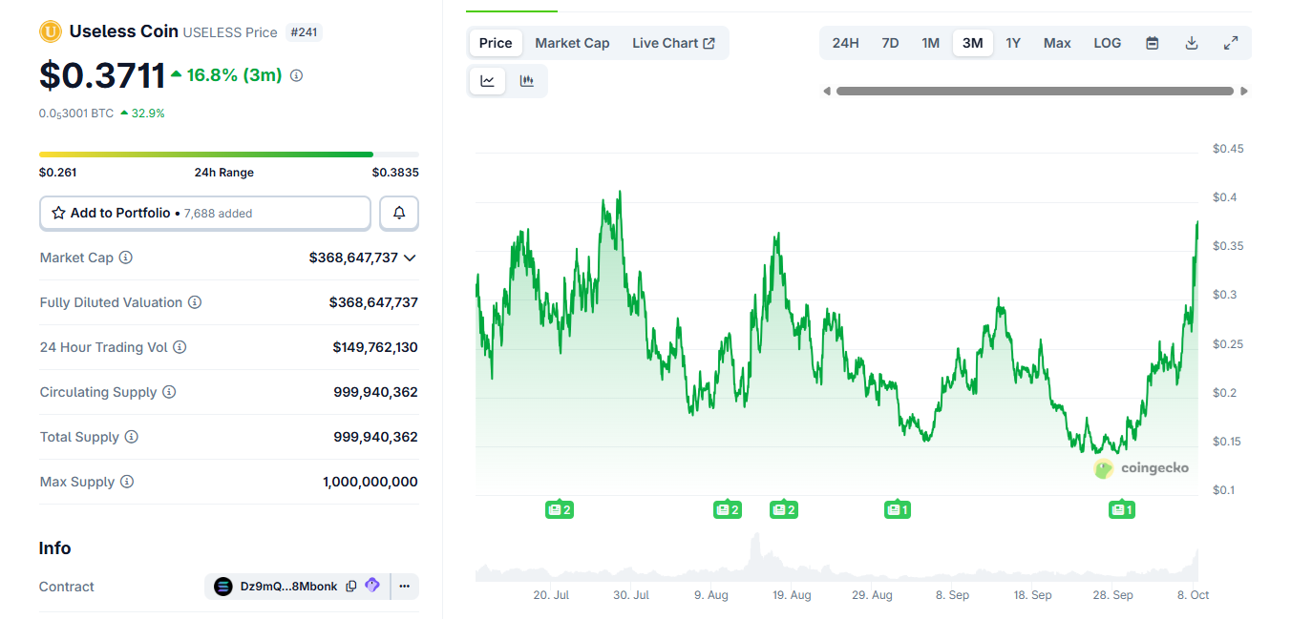
Task: Switch to candlestick chart view icon
Action: (x=526, y=81)
